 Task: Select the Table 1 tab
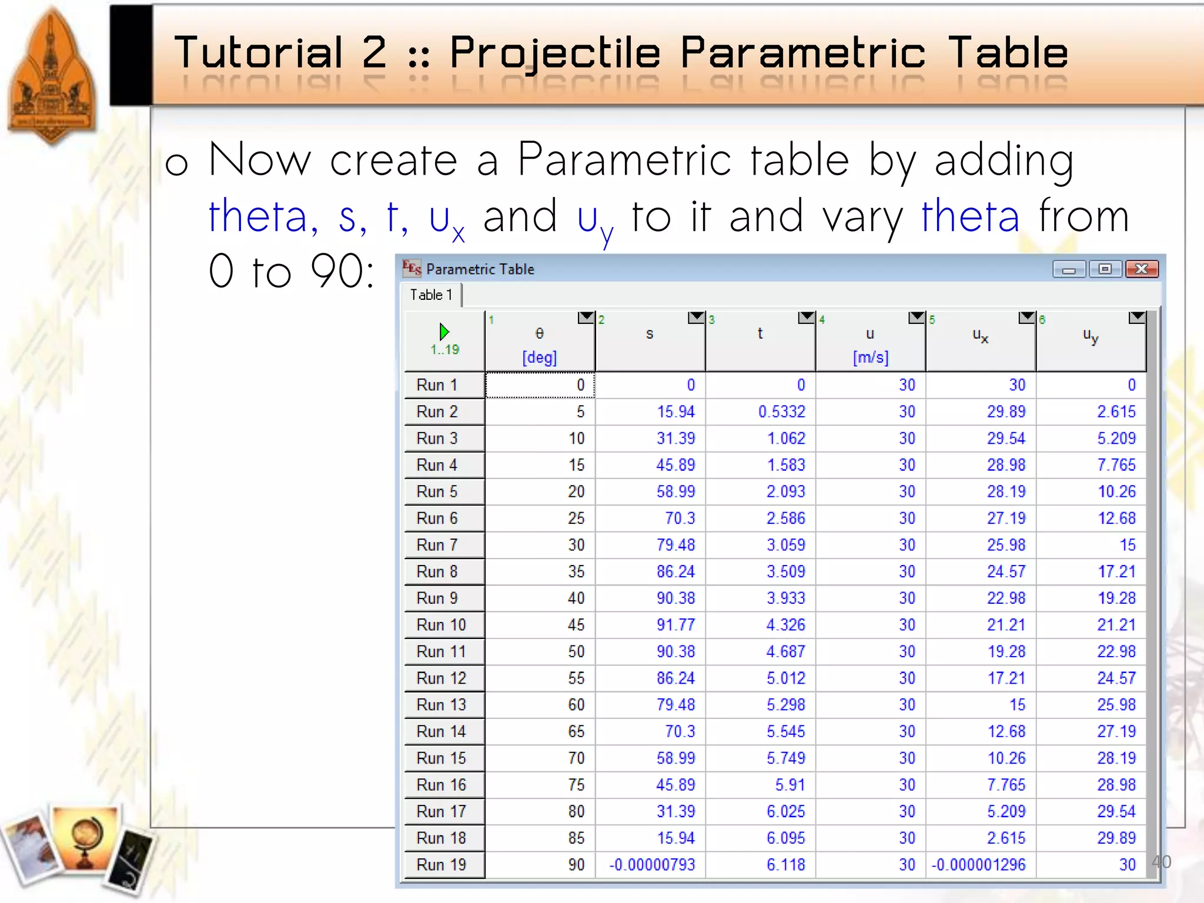click(x=432, y=295)
